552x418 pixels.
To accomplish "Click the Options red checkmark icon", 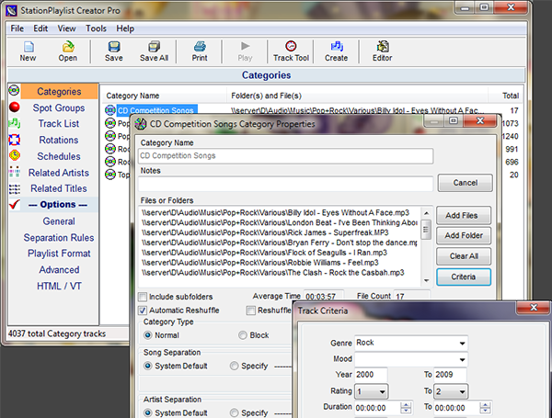I will click(x=15, y=204).
